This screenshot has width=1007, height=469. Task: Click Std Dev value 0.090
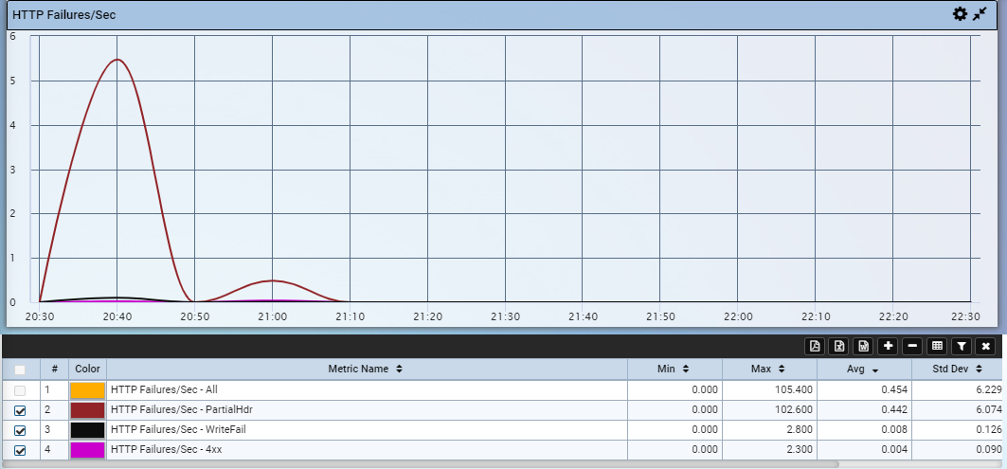(990, 449)
